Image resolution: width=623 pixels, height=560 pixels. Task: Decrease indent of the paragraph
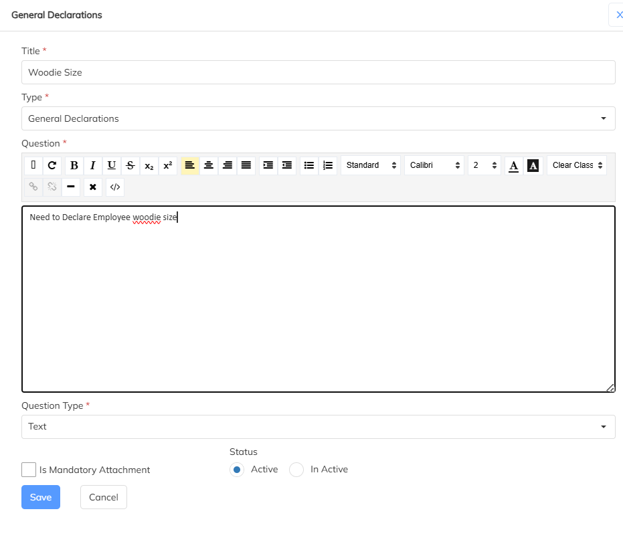point(287,165)
